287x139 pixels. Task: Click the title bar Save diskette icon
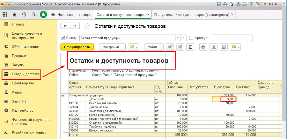point(219,4)
